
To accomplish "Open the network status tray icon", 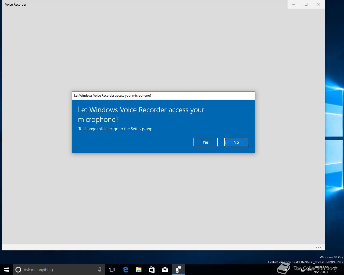I will click(303, 270).
